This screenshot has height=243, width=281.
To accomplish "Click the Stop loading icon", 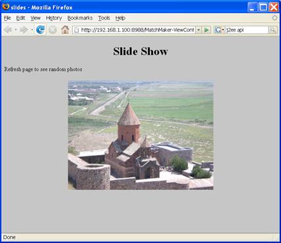I will (53, 30).
